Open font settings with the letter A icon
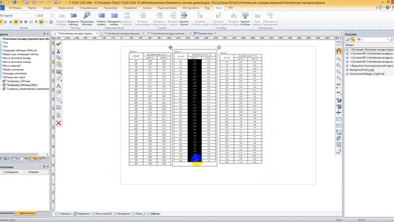 point(58,86)
